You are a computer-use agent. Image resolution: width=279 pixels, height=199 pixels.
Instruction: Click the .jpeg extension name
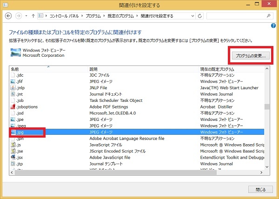(21, 126)
